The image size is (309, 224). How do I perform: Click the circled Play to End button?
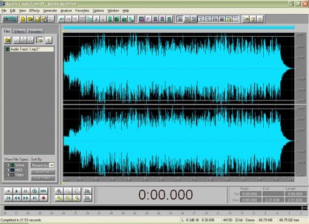[x=34, y=191]
